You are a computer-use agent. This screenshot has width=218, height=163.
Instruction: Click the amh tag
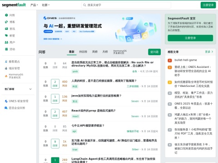75,72
